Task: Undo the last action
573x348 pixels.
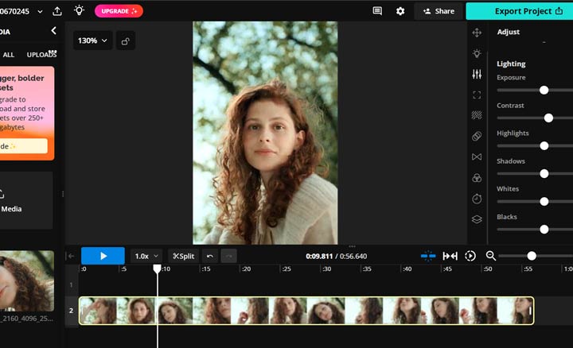Action: [x=210, y=256]
